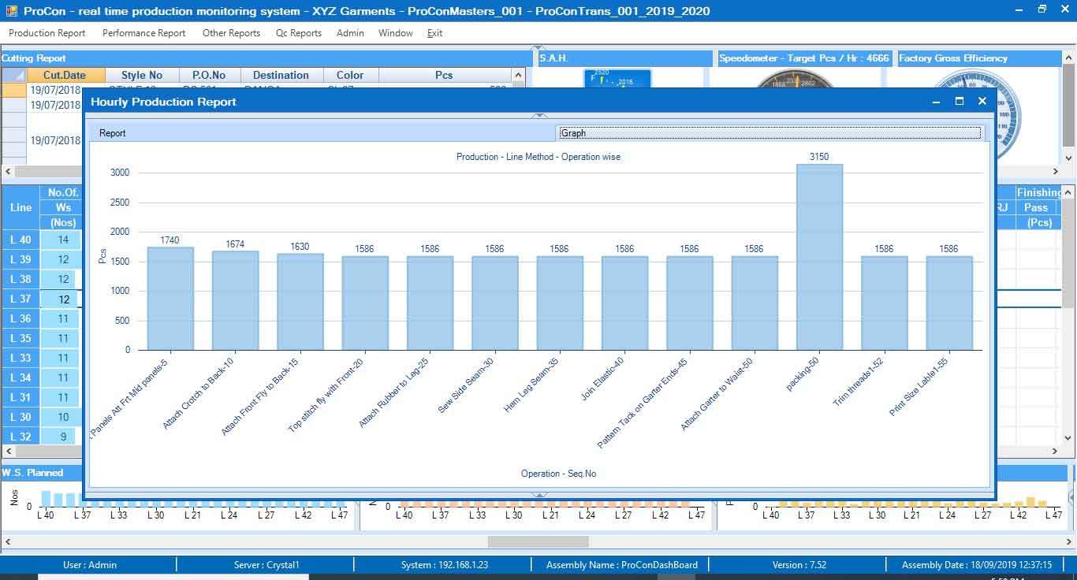Click the ProCon app icon in title bar

10,10
